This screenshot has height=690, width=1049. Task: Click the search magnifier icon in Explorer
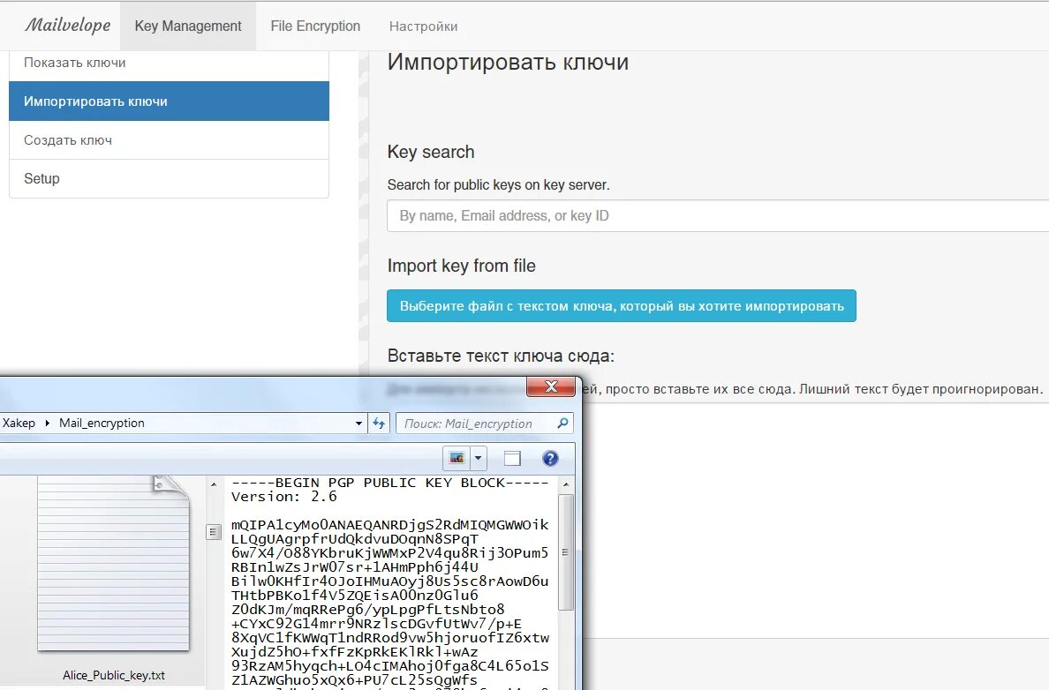point(562,423)
